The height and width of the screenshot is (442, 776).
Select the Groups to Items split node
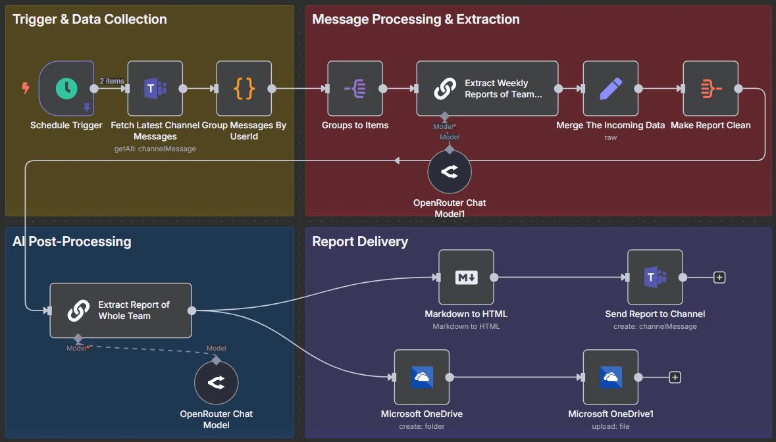point(355,89)
